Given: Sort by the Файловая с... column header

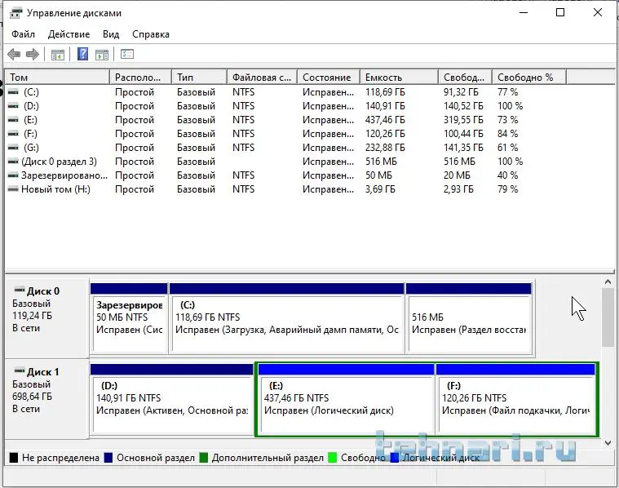Looking at the screenshot, I should 262,77.
